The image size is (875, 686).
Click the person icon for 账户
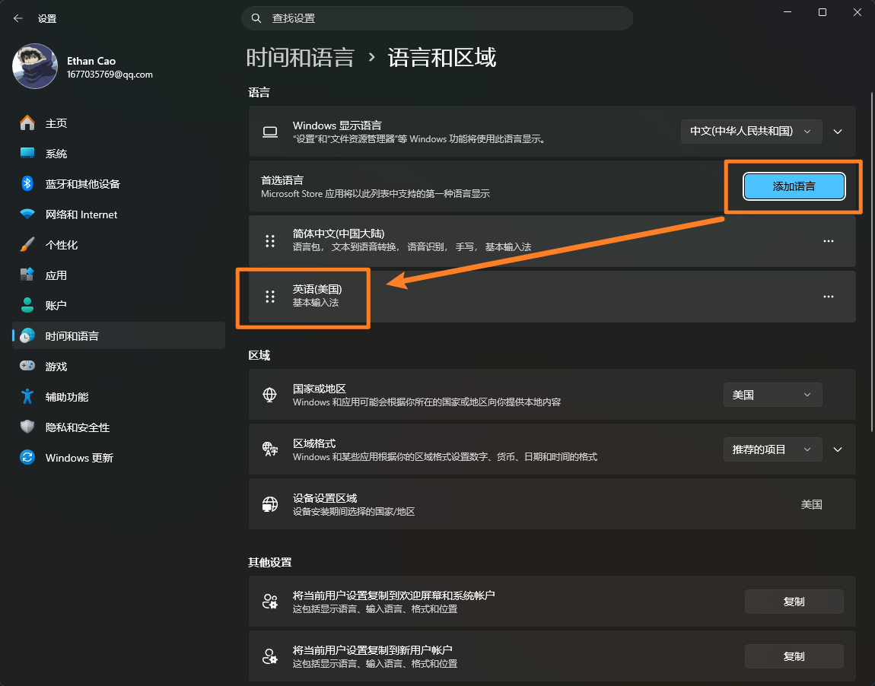point(27,305)
